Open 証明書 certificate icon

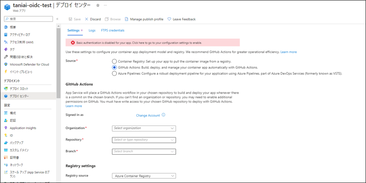(6, 157)
